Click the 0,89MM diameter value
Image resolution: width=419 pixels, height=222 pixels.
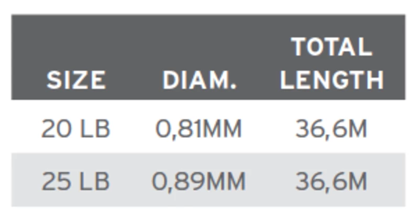(x=199, y=181)
